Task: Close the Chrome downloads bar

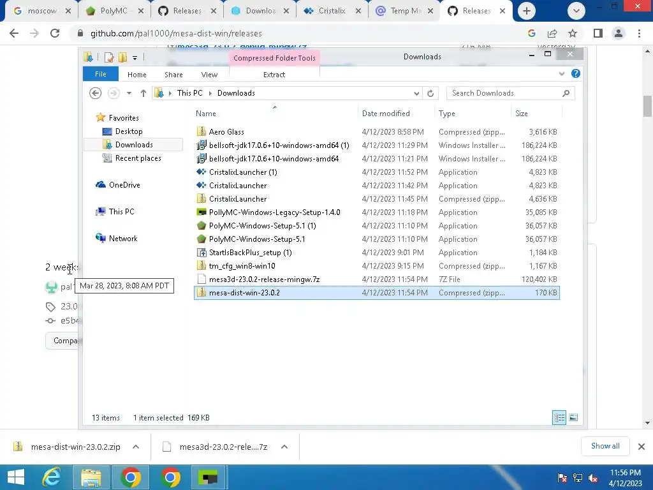Action: pos(642,447)
